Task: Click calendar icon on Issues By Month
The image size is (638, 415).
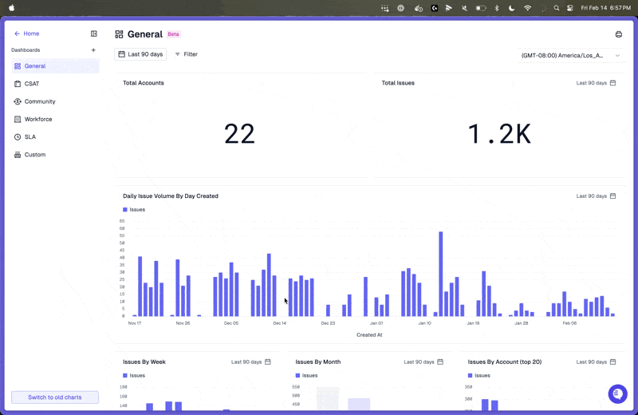Action: (440, 362)
